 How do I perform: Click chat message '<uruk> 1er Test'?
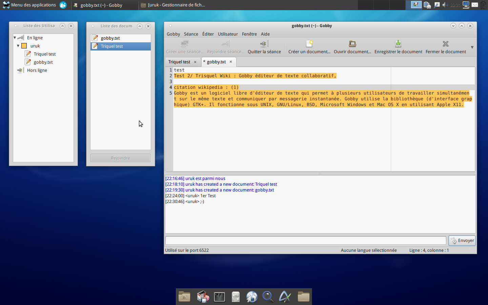click(x=201, y=196)
